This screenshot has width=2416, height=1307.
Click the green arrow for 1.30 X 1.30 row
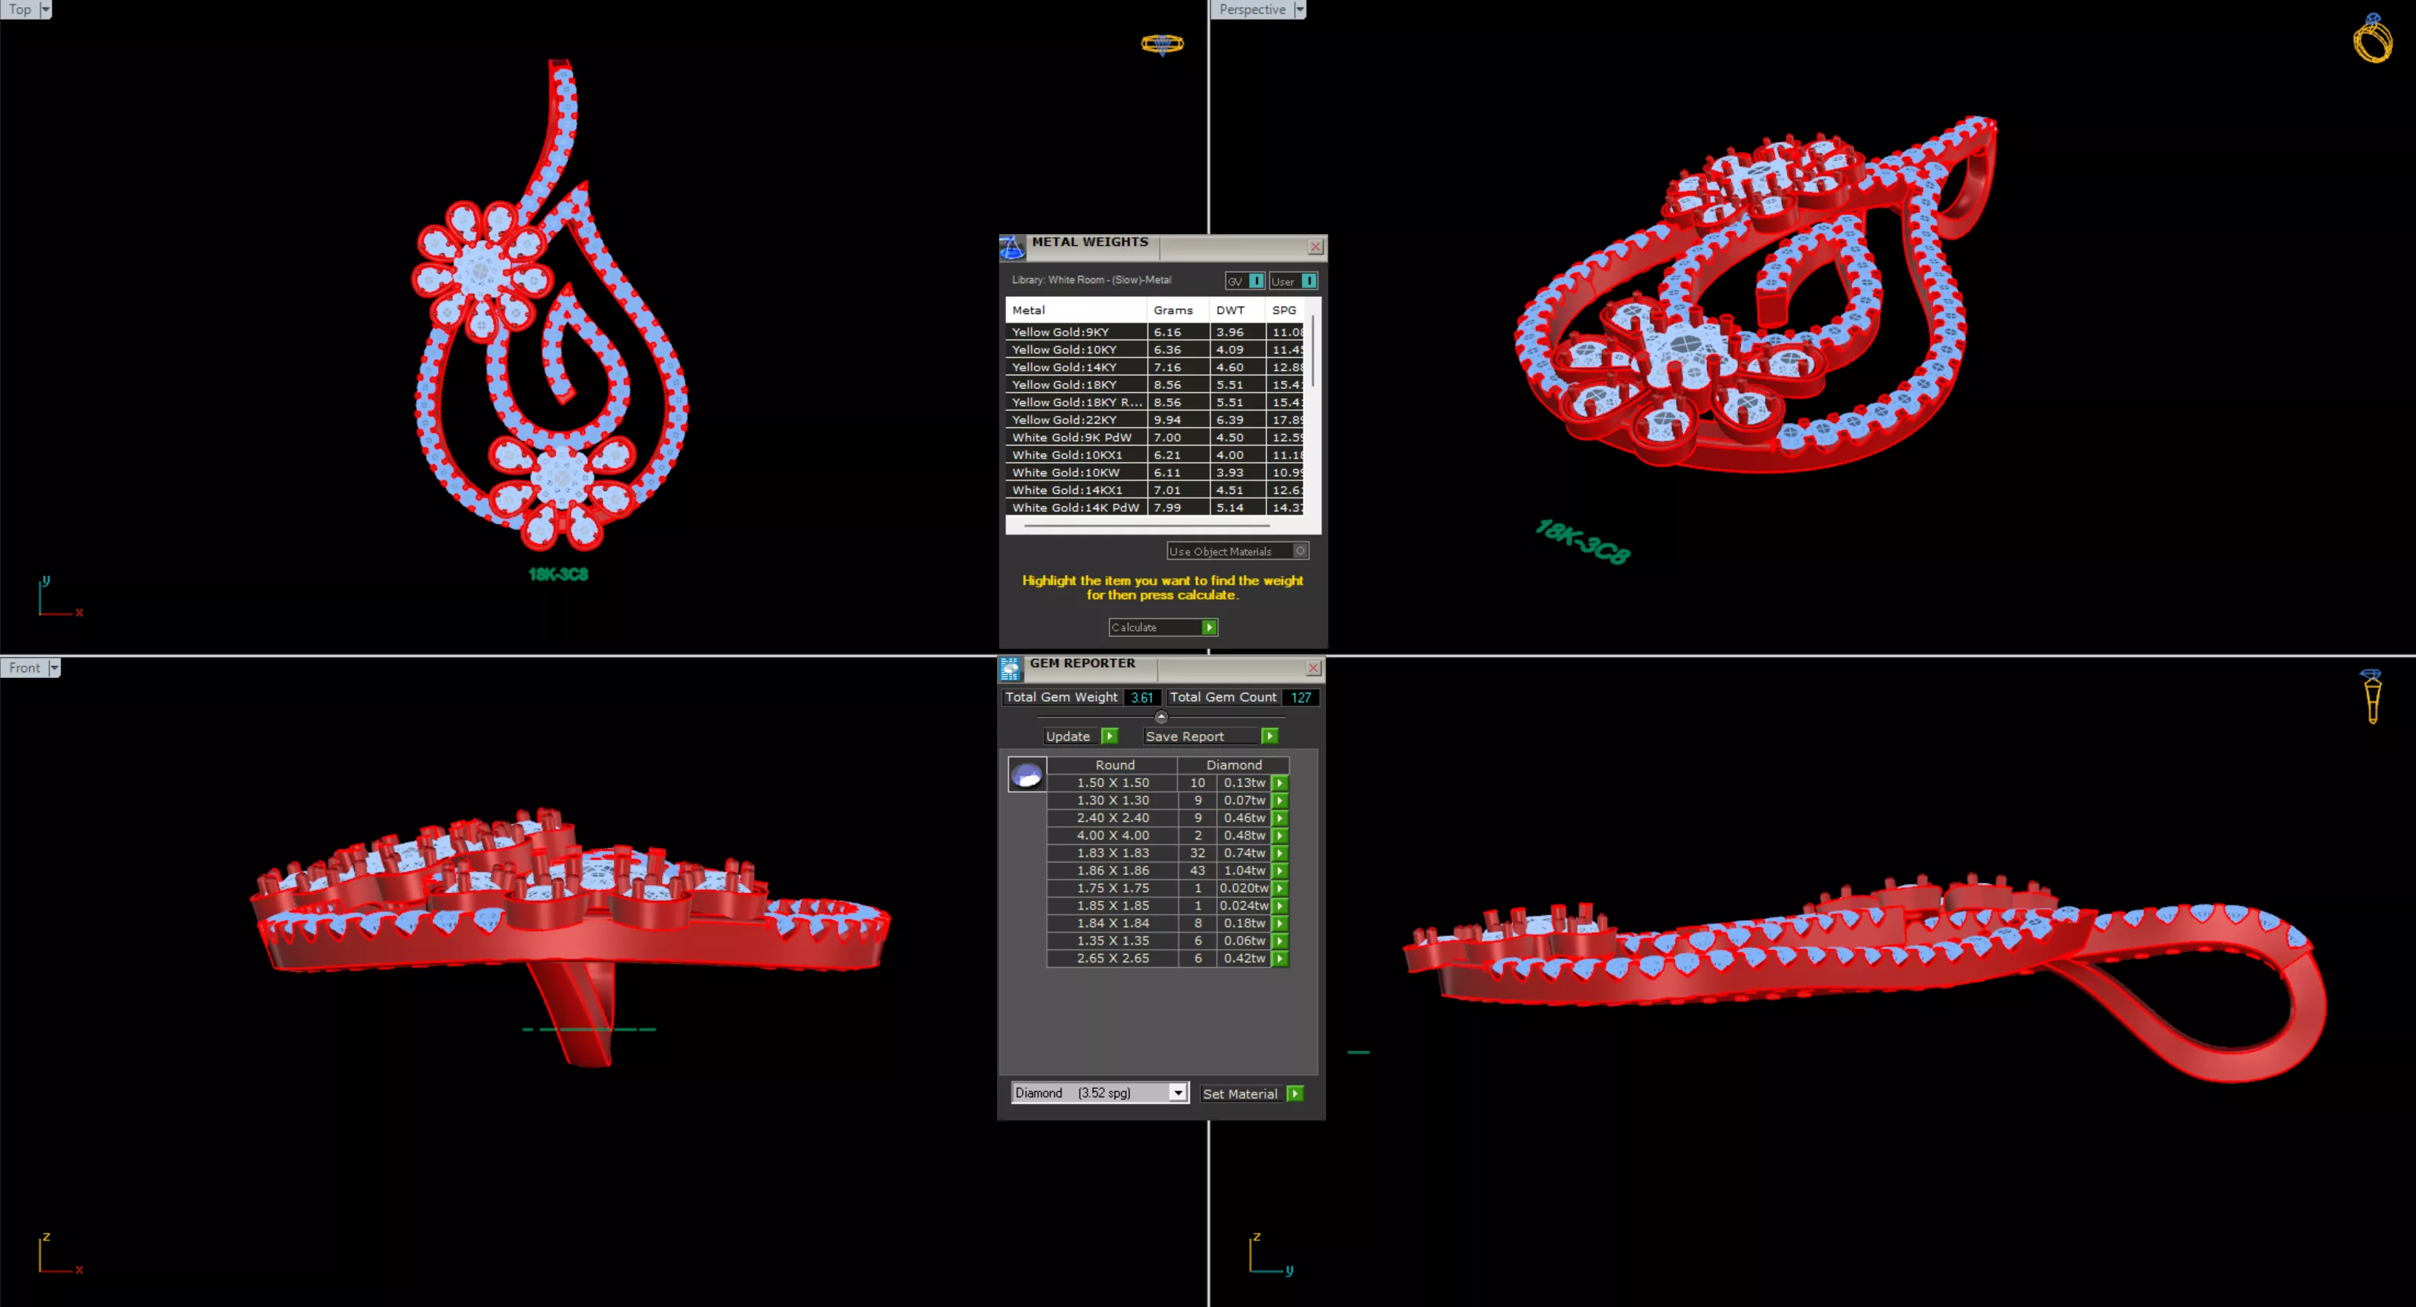click(x=1279, y=801)
